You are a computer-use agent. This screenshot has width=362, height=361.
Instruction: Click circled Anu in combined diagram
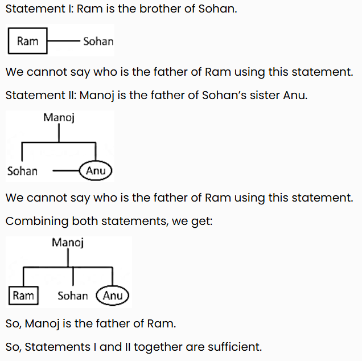point(113,296)
